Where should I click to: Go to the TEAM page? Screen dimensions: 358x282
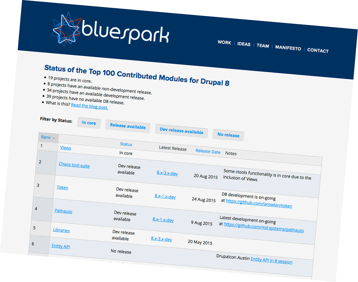[263, 46]
